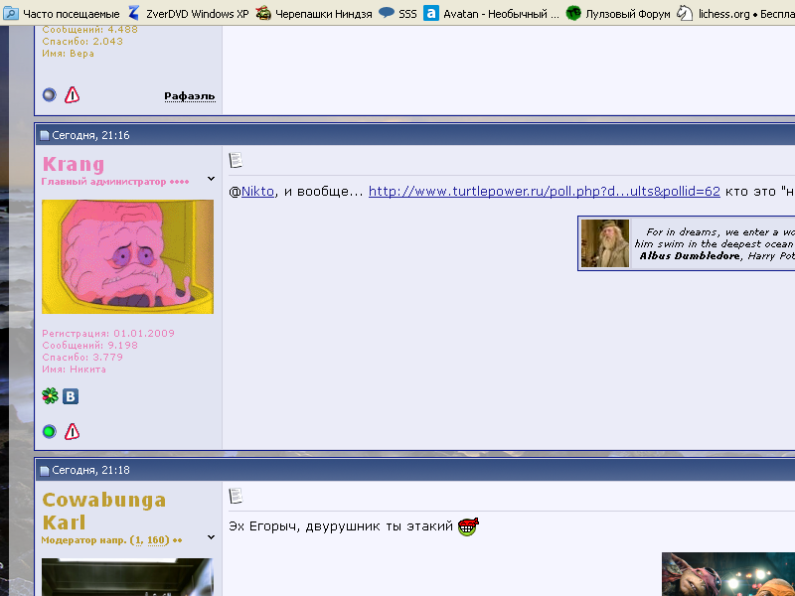The height and width of the screenshot is (596, 795).
Task: Click the 'Спасибо: 2.043' text
Action: click(82, 41)
